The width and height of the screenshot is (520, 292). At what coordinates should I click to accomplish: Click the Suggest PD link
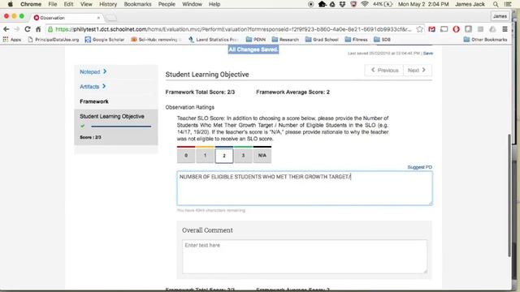419,167
